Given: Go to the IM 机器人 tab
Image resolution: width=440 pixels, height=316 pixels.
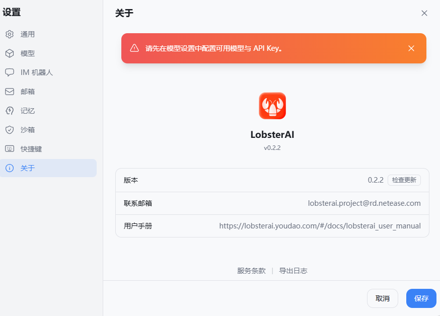Looking at the screenshot, I should 48,72.
